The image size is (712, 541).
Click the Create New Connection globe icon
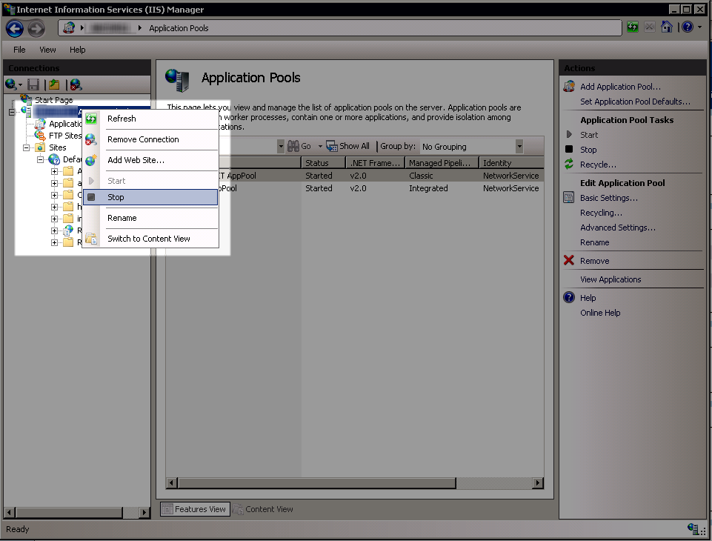[x=10, y=84]
